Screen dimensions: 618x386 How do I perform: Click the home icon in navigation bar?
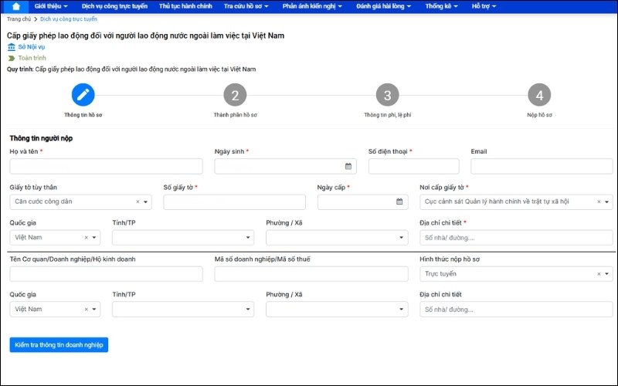point(15,6)
